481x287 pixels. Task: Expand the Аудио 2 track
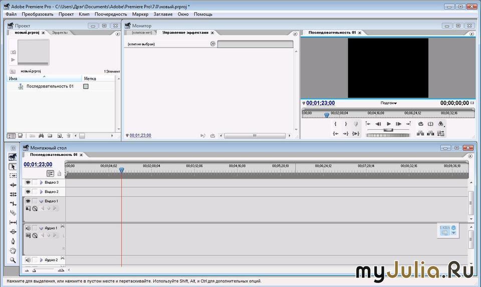pyautogui.click(x=41, y=260)
